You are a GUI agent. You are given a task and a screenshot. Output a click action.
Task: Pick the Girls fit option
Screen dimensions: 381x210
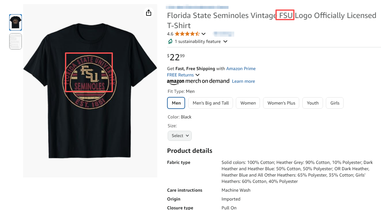[335, 103]
